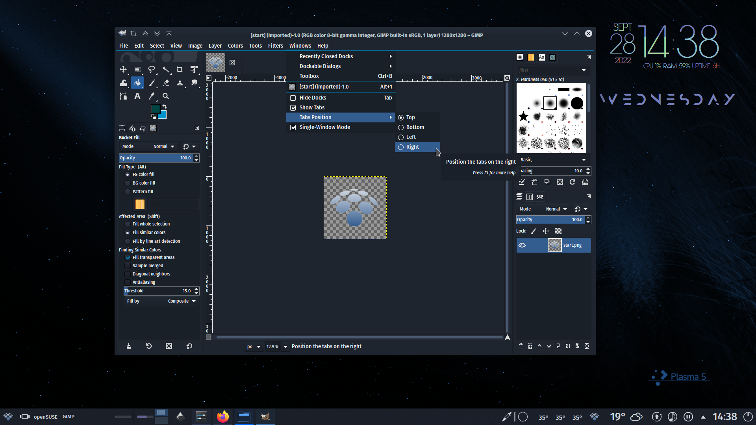Click the lock alpha channel checkerboard icon
Screen dimensions: 756x425
click(x=558, y=231)
